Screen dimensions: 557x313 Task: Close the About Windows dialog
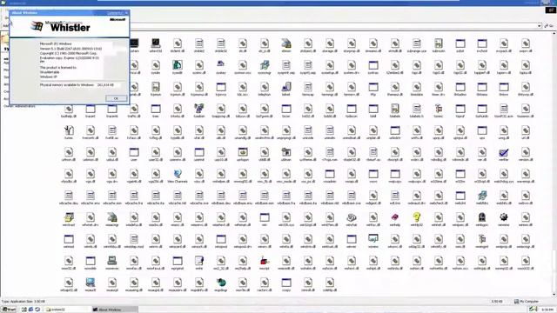pos(126,13)
